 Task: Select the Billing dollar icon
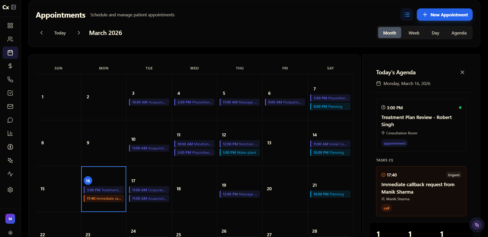coord(10,66)
